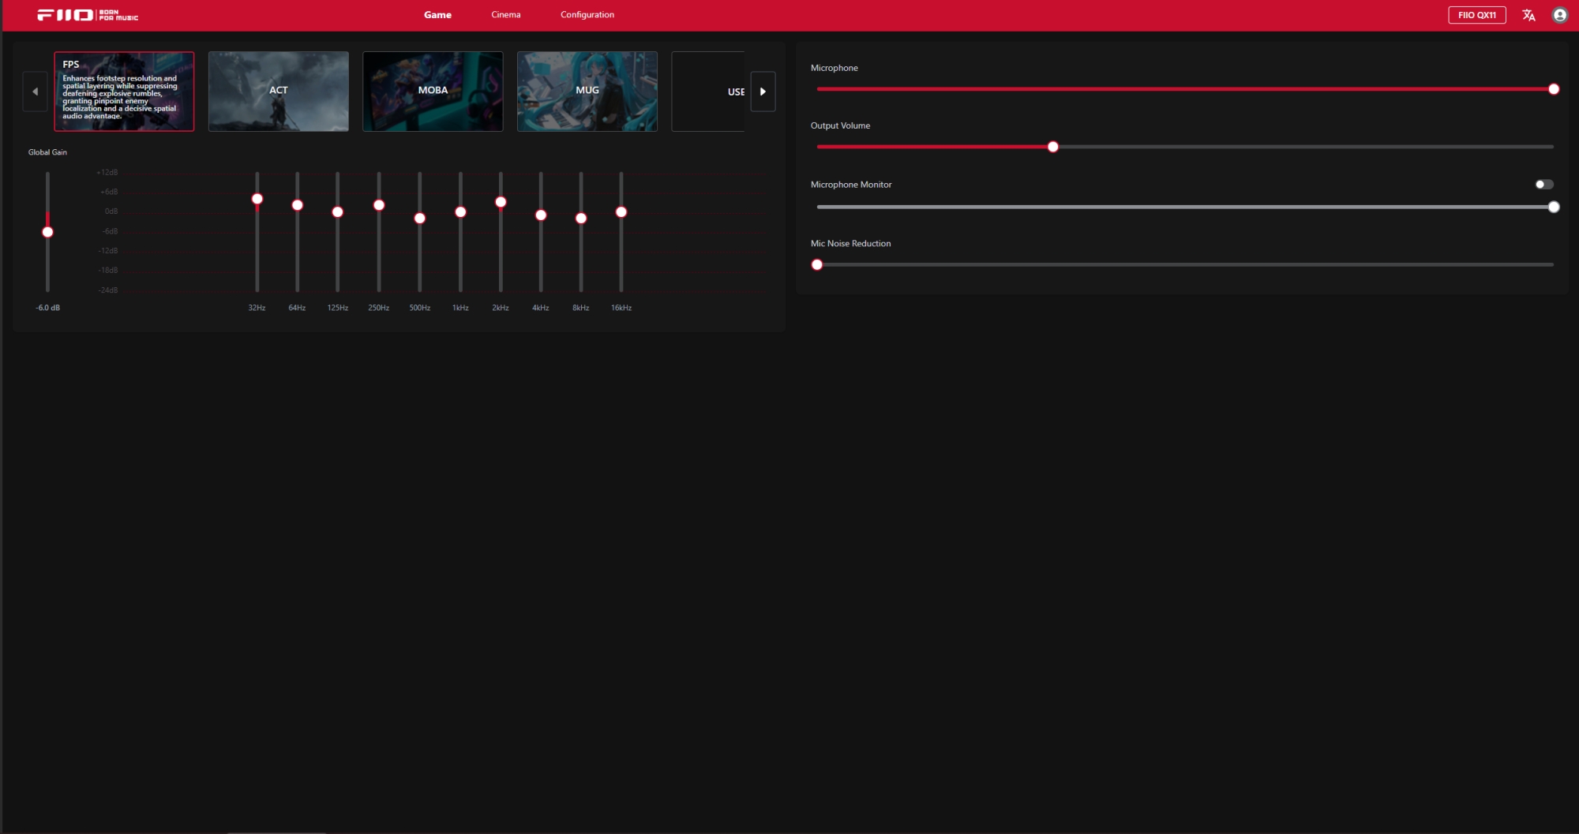
Task: Click the 250Hz EQ band handle
Action: [x=379, y=205]
